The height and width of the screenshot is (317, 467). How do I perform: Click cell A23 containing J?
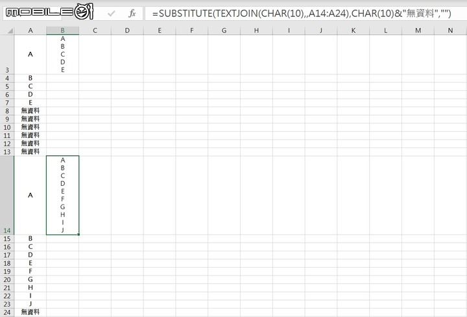(x=30, y=304)
